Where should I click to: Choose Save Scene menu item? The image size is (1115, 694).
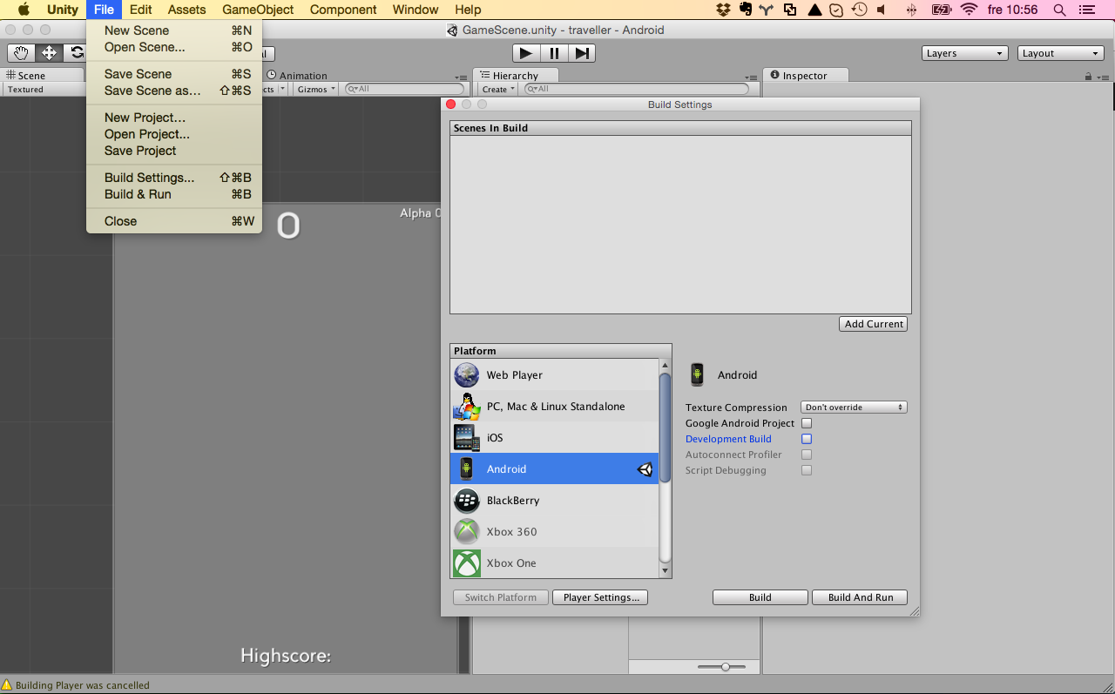pos(174,74)
